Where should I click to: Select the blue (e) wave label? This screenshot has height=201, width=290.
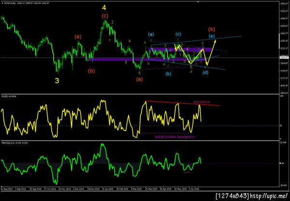212,36
